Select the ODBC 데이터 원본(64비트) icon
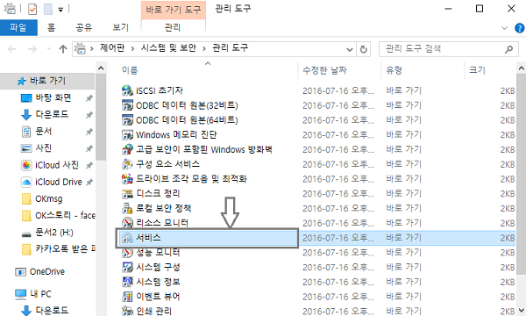Image resolution: width=526 pixels, height=316 pixels. click(127, 120)
